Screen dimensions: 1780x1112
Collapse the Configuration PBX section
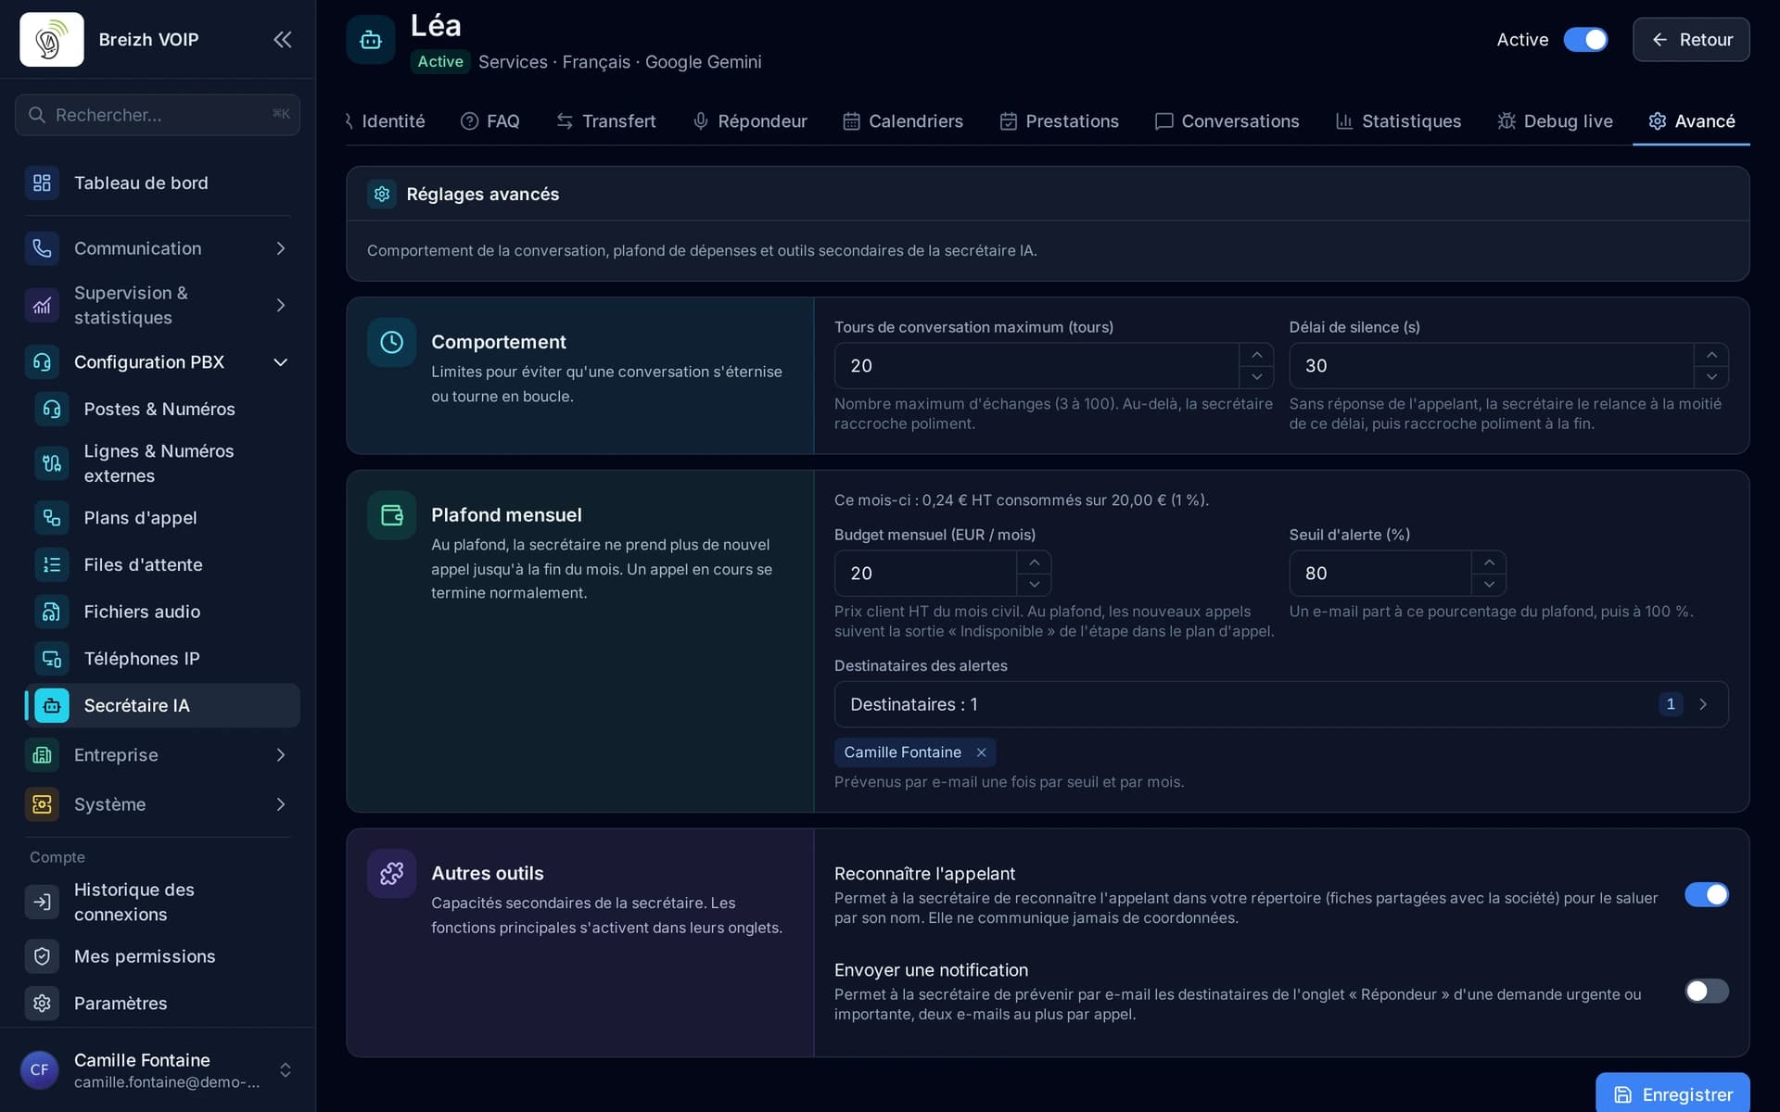281,362
